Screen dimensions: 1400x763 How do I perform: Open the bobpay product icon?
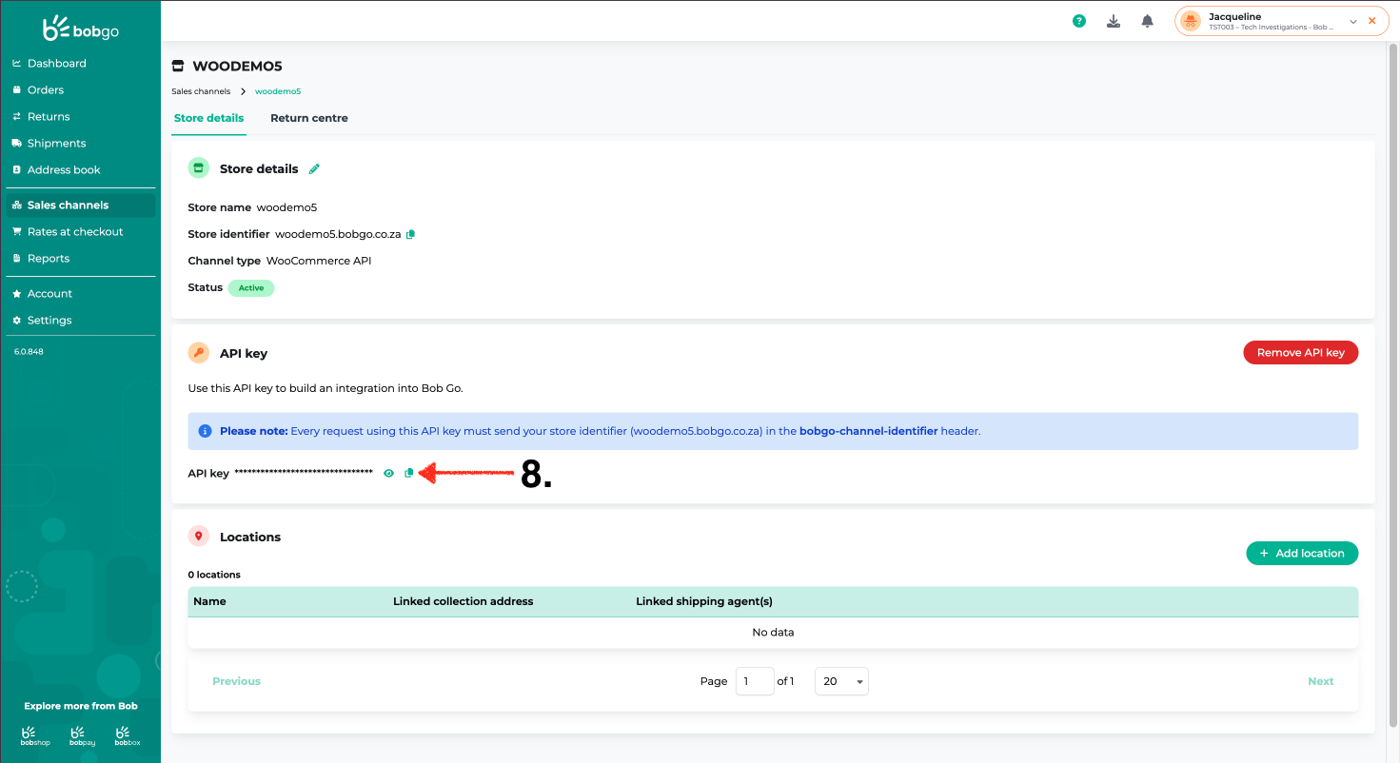click(82, 735)
